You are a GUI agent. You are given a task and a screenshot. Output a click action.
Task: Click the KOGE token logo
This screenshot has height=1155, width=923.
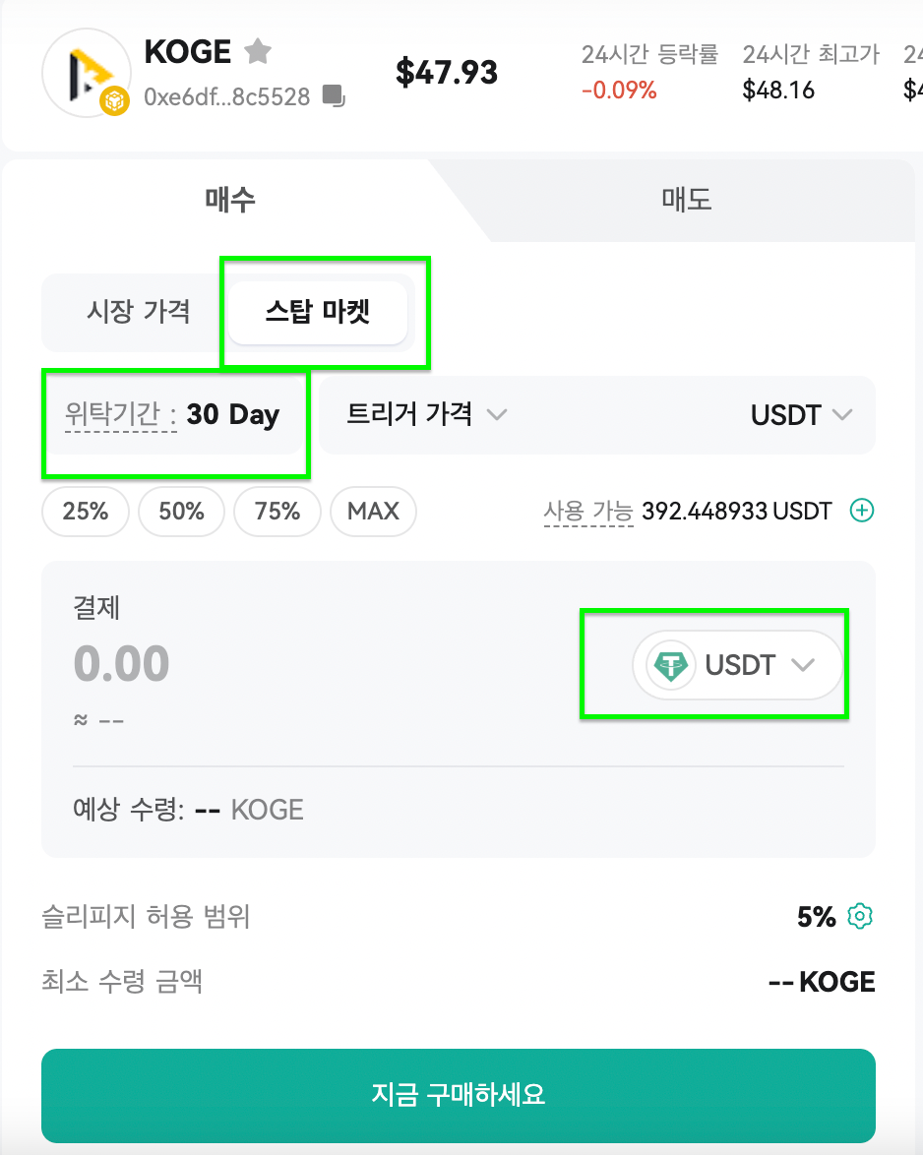point(86,73)
